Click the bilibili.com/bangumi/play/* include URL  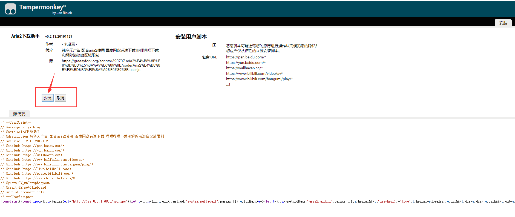[259, 79]
